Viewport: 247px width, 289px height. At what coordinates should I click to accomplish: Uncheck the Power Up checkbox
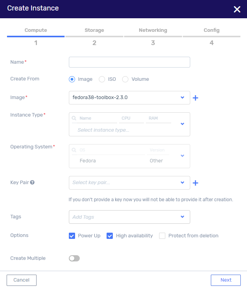point(72,236)
